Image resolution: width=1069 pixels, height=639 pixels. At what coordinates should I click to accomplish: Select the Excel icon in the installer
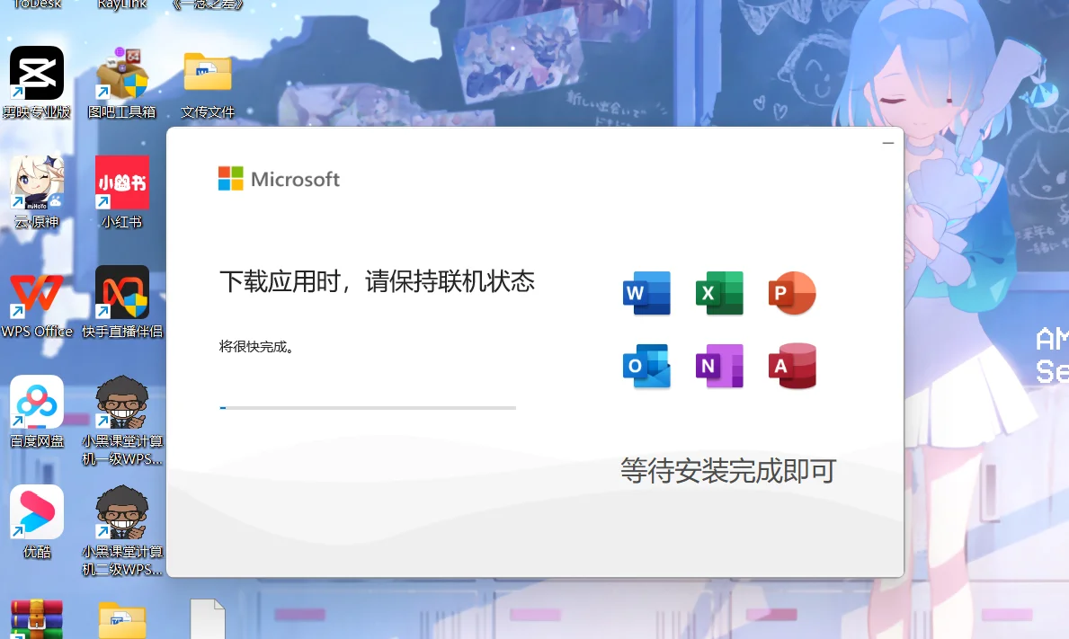click(x=718, y=292)
